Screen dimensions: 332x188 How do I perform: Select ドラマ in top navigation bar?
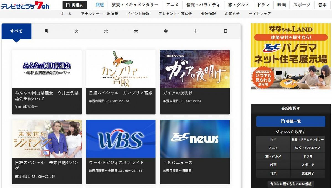pyautogui.click(x=263, y=5)
